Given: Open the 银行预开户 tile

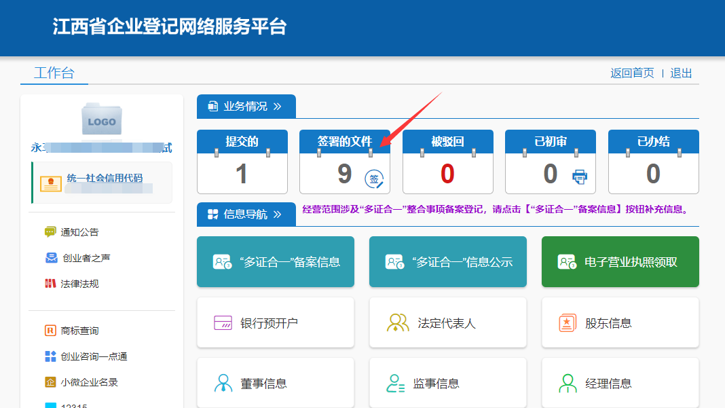Looking at the screenshot, I should tap(276, 322).
